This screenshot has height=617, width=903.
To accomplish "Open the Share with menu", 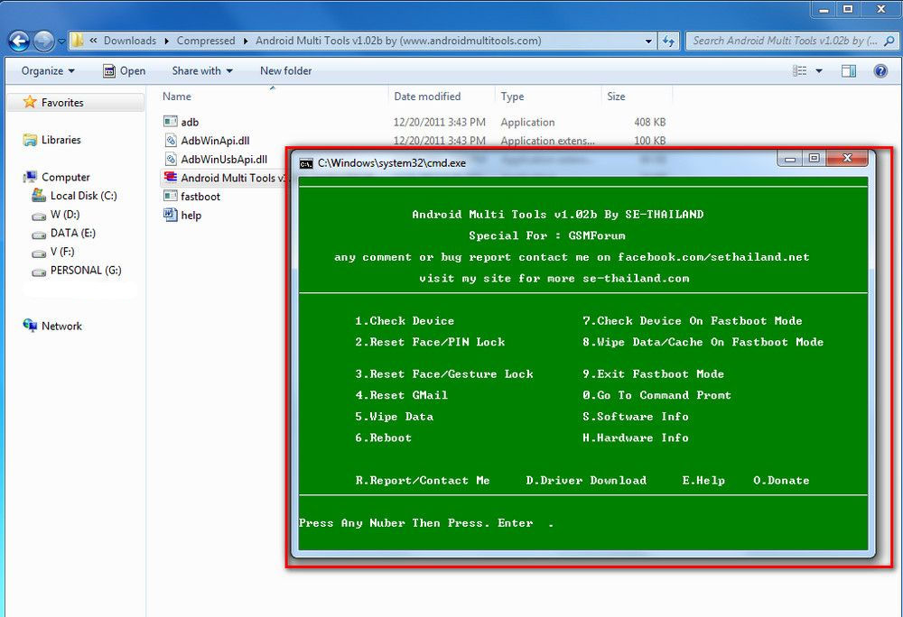I will 202,70.
